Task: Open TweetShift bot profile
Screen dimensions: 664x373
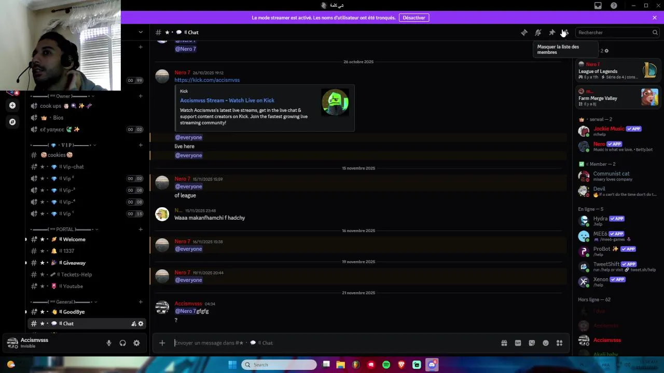Action: click(x=618, y=267)
